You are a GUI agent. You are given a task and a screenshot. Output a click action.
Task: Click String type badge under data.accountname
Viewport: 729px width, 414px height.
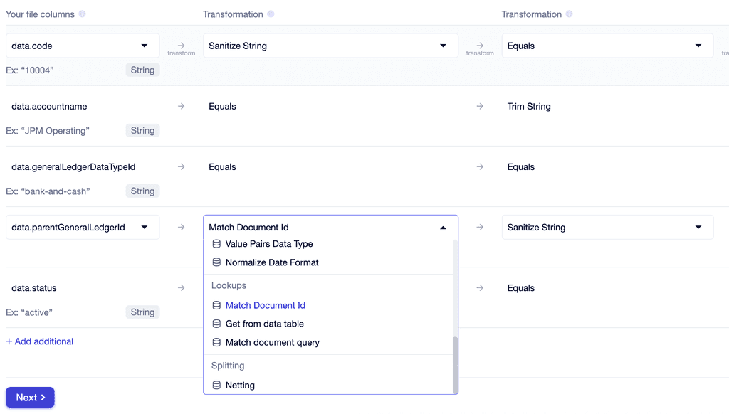point(142,131)
